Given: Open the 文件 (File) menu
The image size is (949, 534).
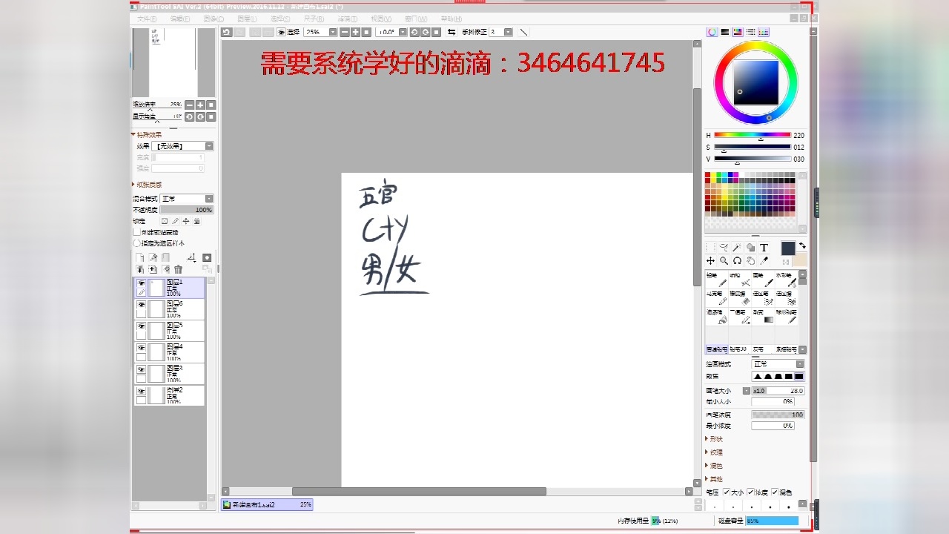Looking at the screenshot, I should [147, 19].
